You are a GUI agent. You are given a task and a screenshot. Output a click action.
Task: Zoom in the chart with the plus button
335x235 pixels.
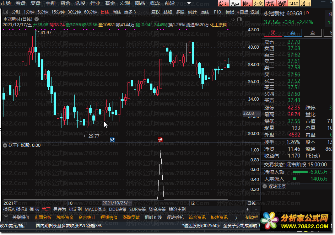tap(247, 209)
